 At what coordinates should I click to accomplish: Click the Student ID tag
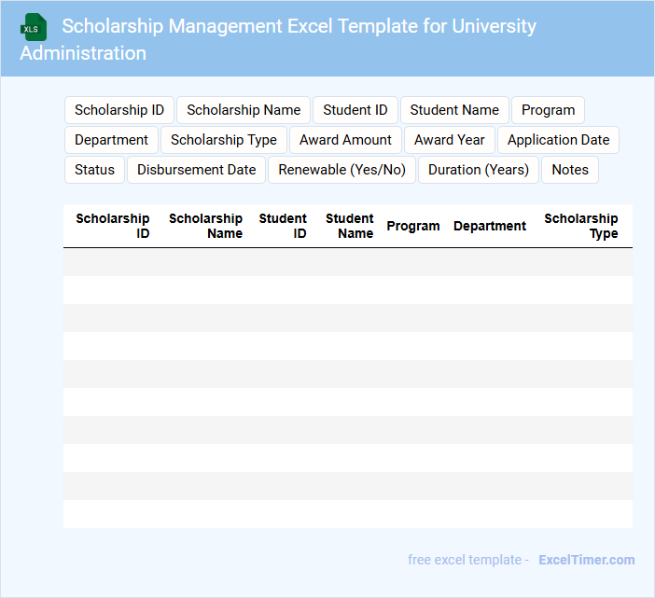[x=355, y=110]
